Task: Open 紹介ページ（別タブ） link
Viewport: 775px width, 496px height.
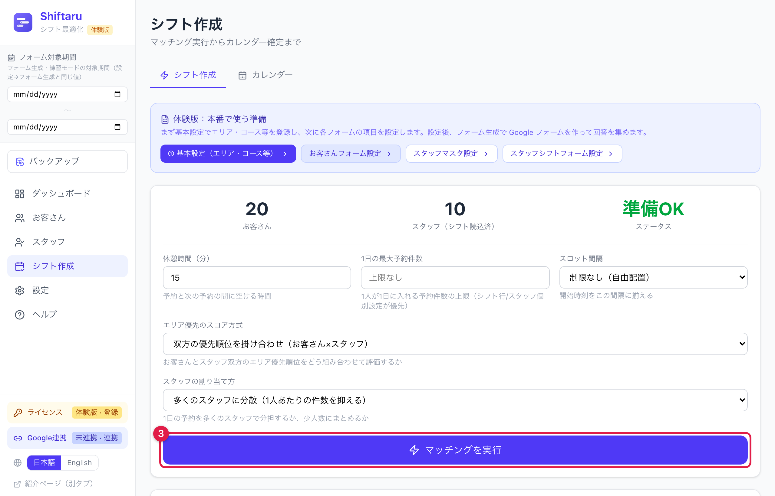Action: coord(54,484)
